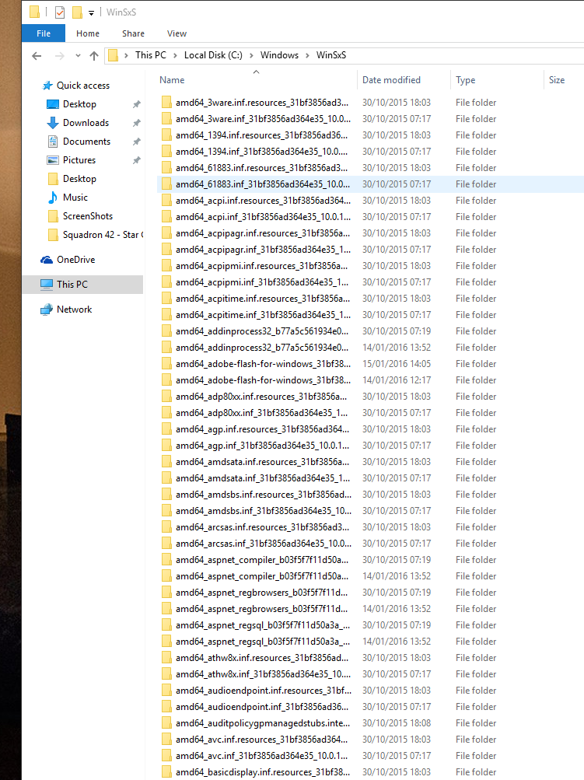The image size is (584, 780).
Task: Open the File menu
Action: coord(44,33)
